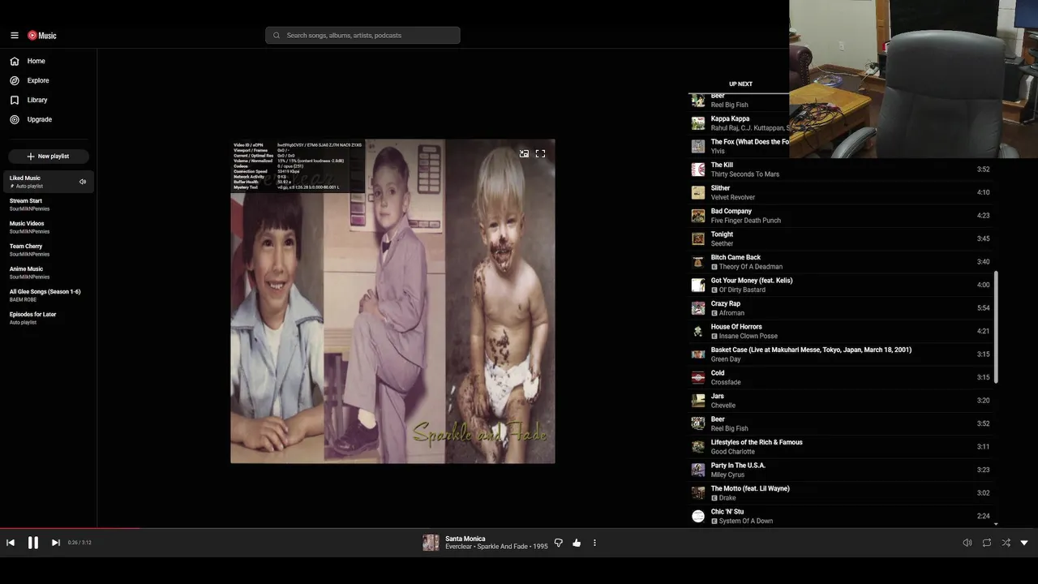Play Lifestyles of the Rich & Famous
1038x584 pixels.
[x=840, y=447]
